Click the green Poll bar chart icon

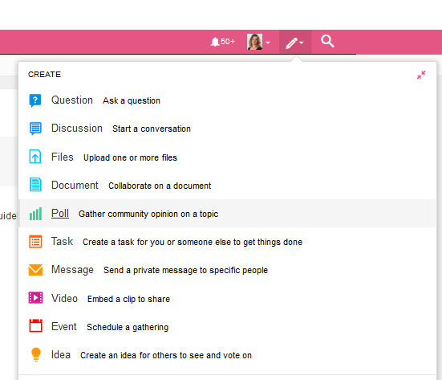[x=35, y=214]
